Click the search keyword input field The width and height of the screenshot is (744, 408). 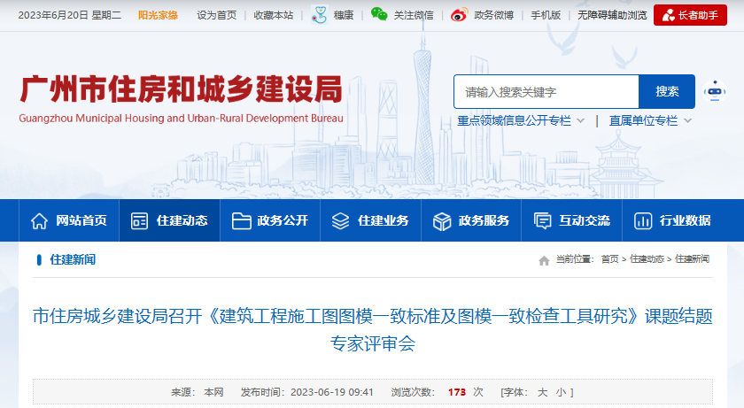coord(546,92)
